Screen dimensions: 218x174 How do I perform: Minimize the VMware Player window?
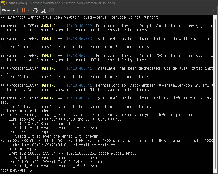pos(201,3)
